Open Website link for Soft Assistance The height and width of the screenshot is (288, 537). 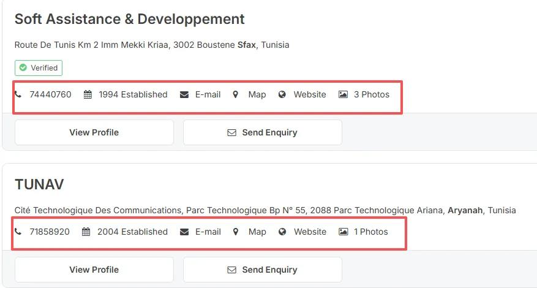310,94
